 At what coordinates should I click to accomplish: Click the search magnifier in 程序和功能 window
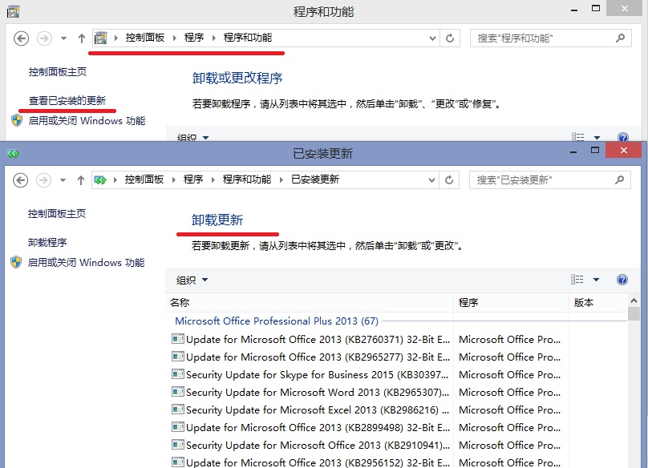click(x=620, y=38)
